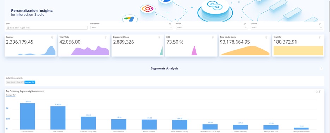
Task: Click the refresh icon on Top Performing Segments chart
Action: pos(317,91)
